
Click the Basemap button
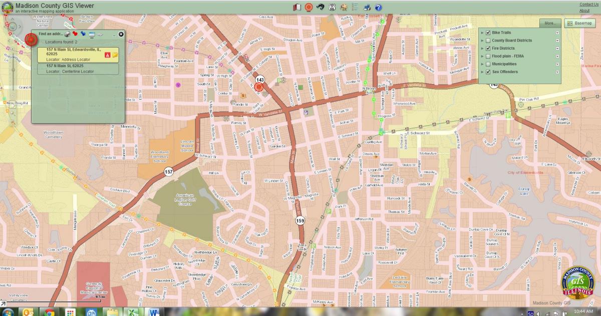(579, 23)
